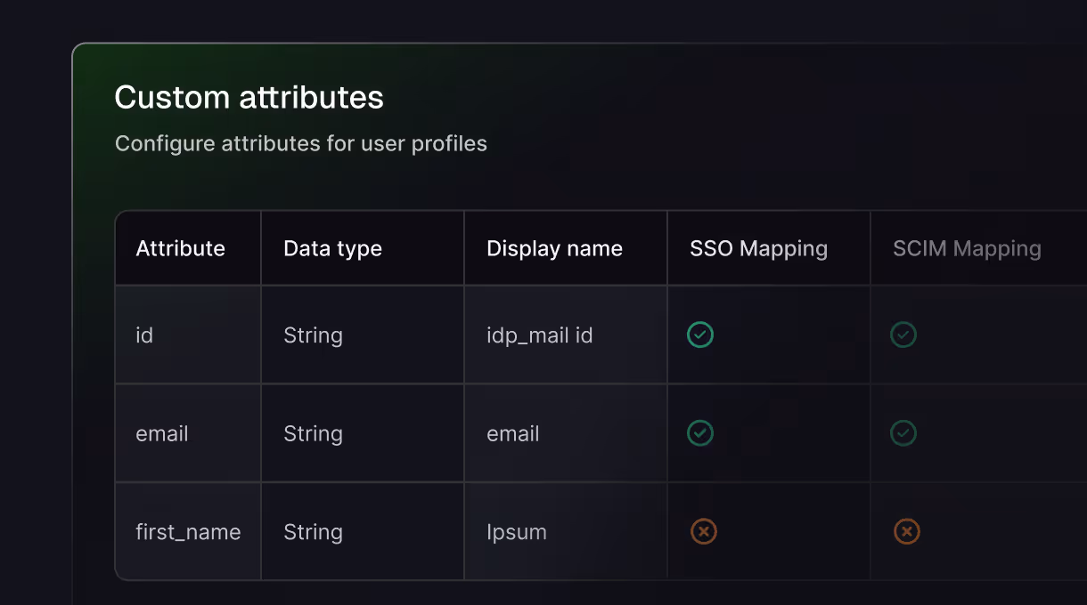The image size is (1087, 605).
Task: Select the SSO Mapping column header
Action: click(758, 249)
